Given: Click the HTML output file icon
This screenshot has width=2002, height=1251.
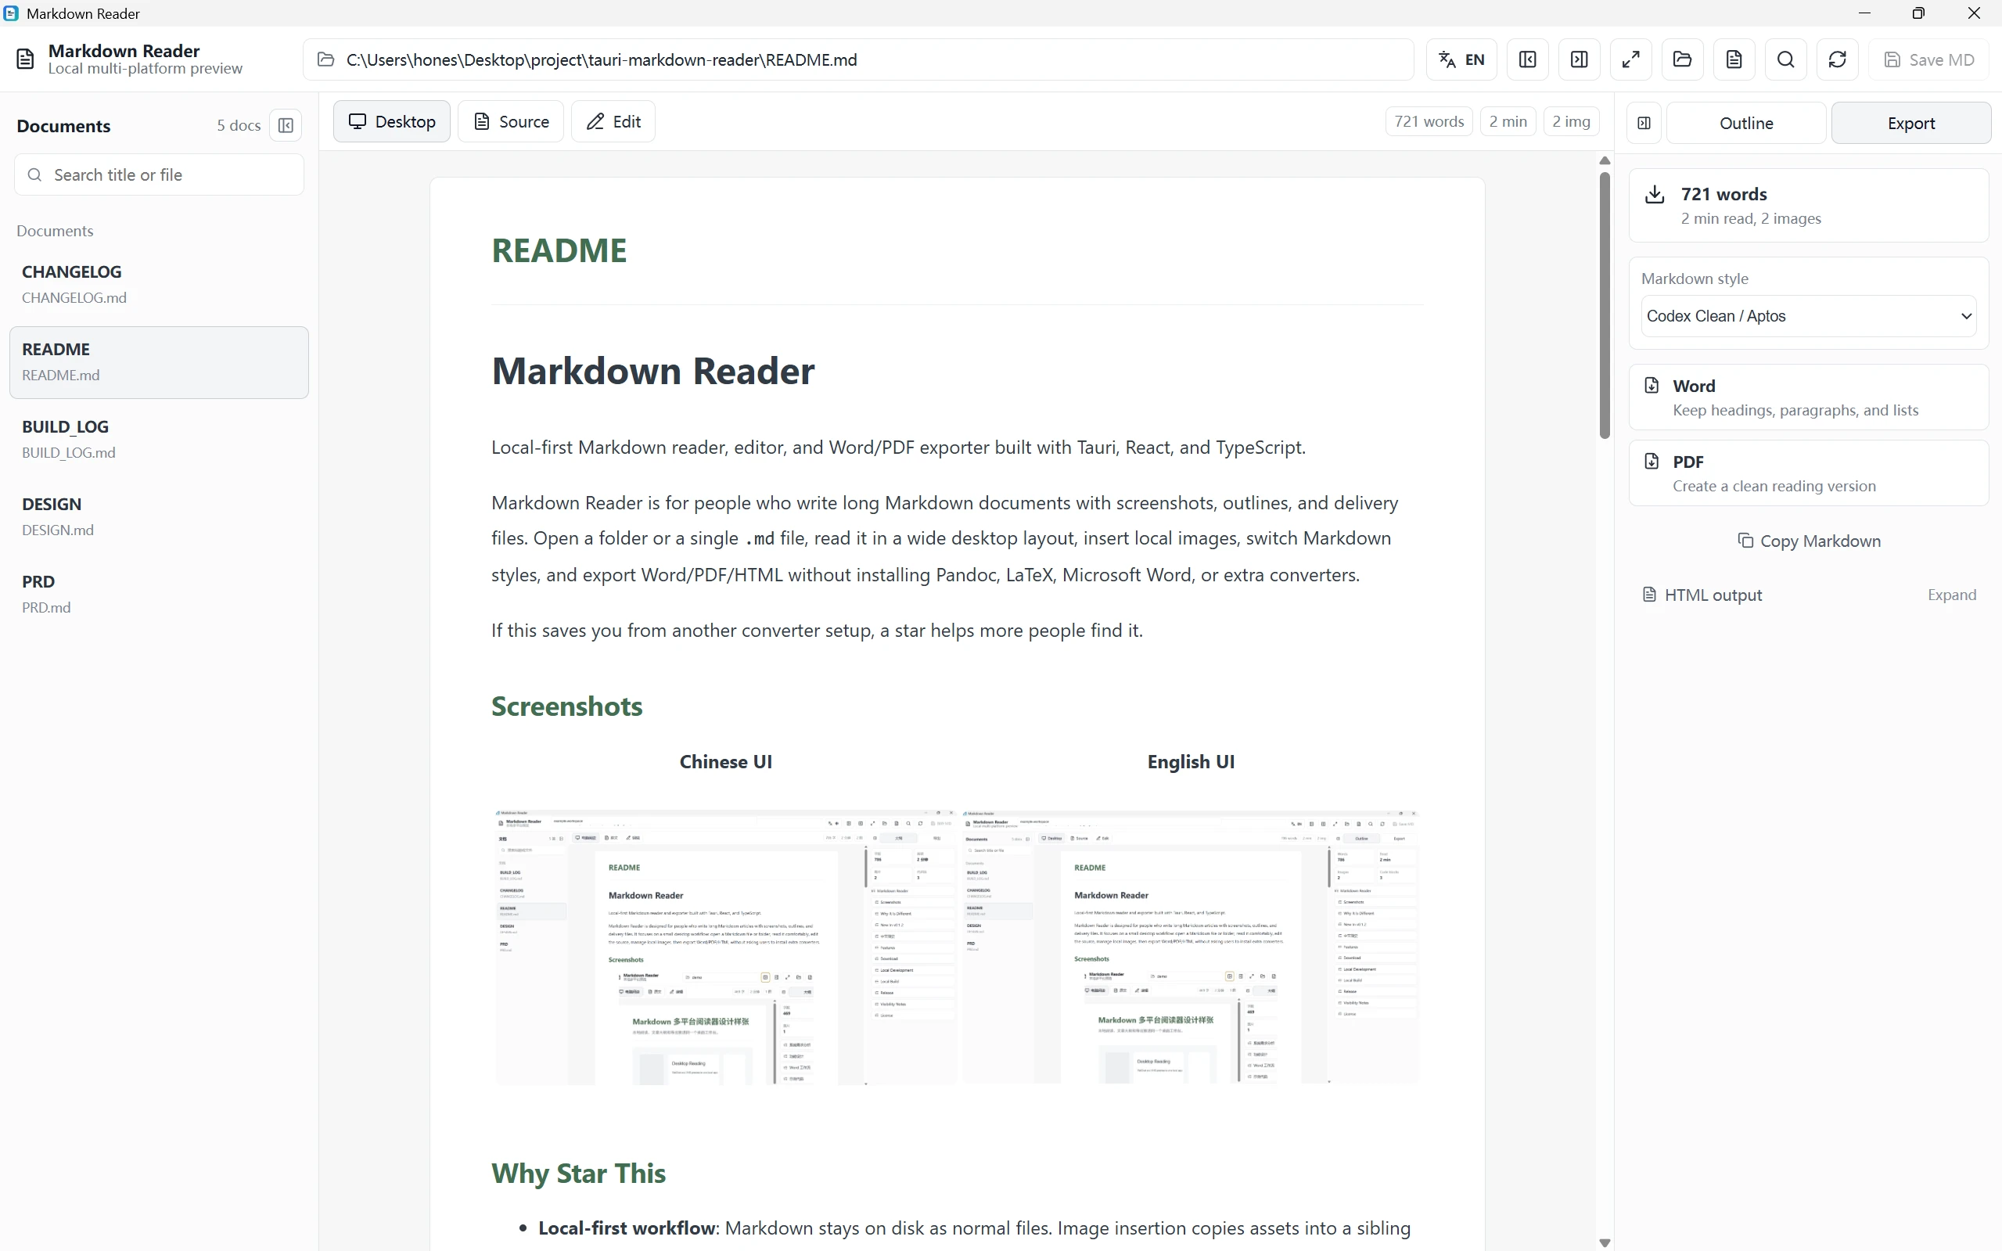Looking at the screenshot, I should pos(1650,595).
